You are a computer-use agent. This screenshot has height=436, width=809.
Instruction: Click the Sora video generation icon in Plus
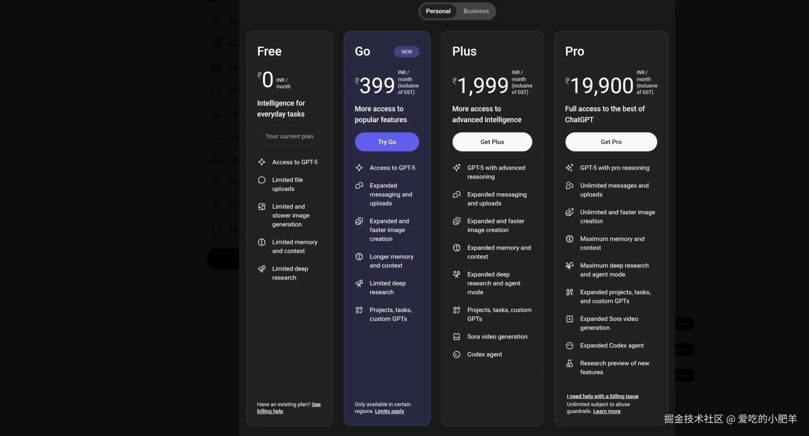[x=457, y=336]
